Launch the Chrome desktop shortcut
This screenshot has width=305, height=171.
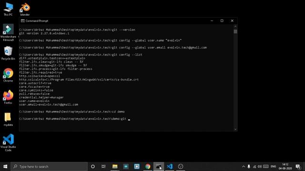click(x=8, y=75)
